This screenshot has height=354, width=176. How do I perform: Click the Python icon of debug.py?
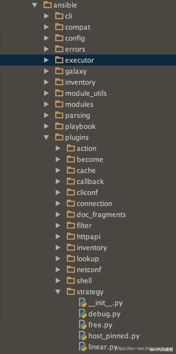pos(83,314)
